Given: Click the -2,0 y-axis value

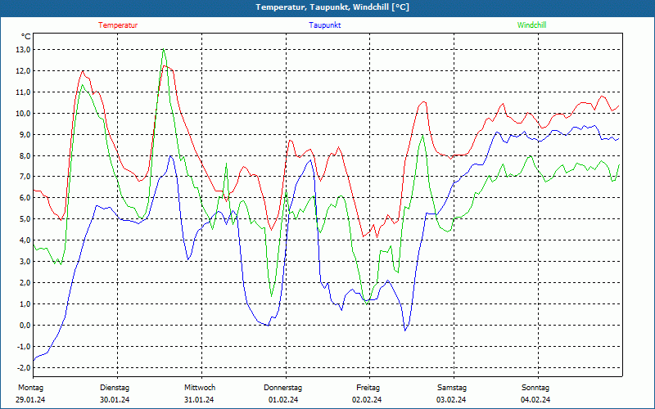Looking at the screenshot, I should tap(24, 367).
